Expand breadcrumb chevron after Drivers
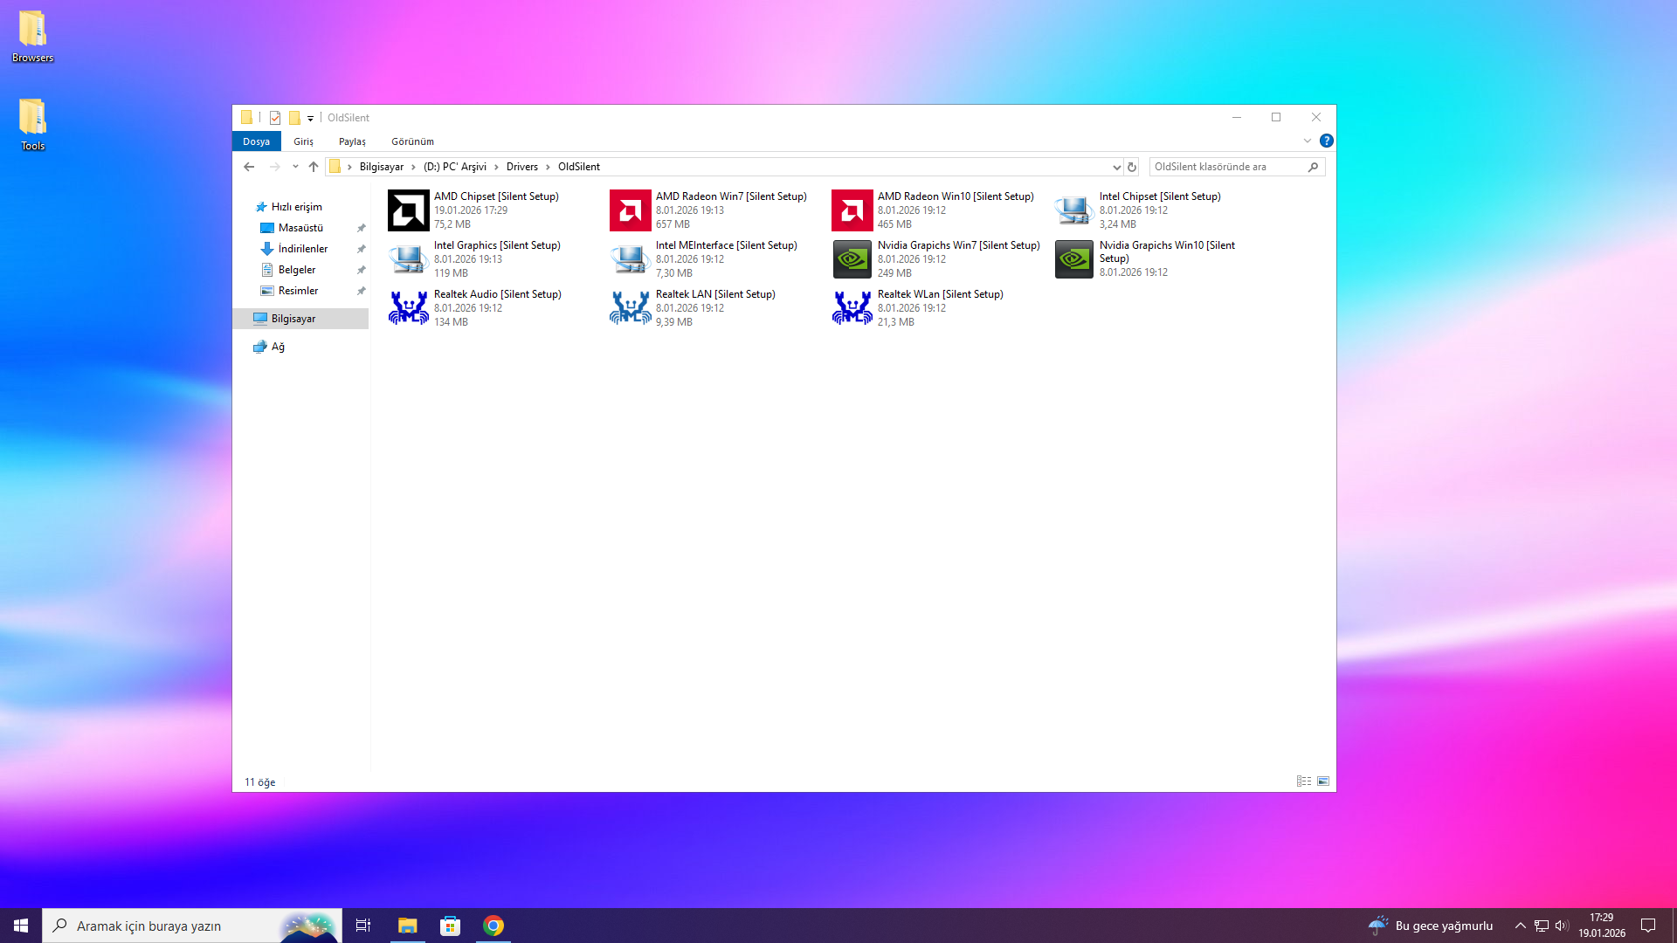Screen dimensions: 1677x943 (x=549, y=167)
